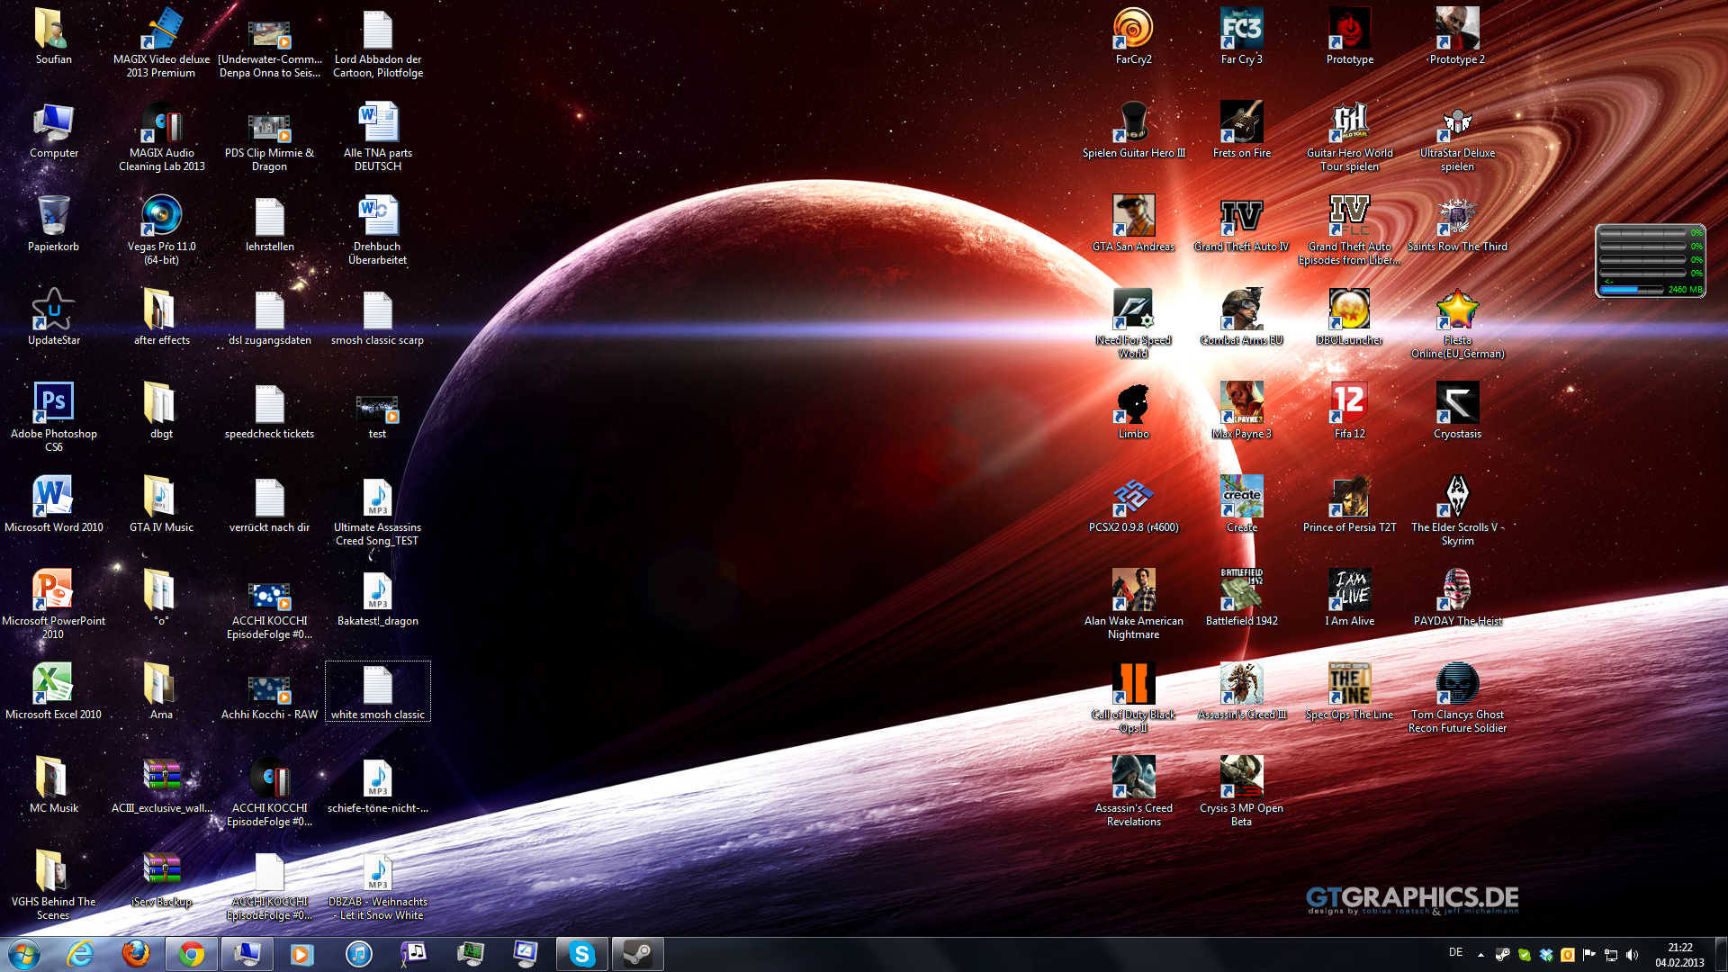Select the iServ Backup archive
This screenshot has height=972, width=1728.
[x=161, y=878]
